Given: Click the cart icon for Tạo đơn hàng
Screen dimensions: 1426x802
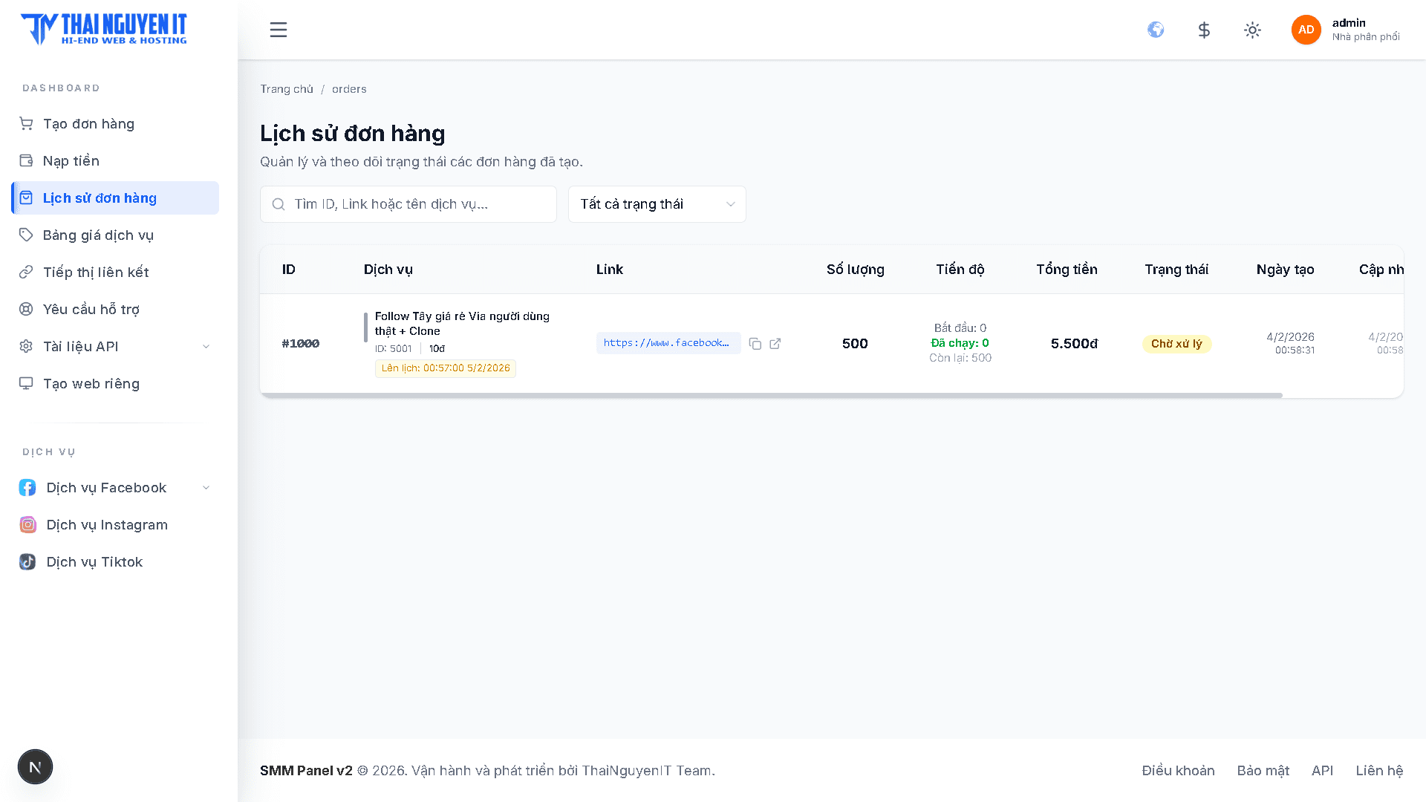Looking at the screenshot, I should point(26,123).
